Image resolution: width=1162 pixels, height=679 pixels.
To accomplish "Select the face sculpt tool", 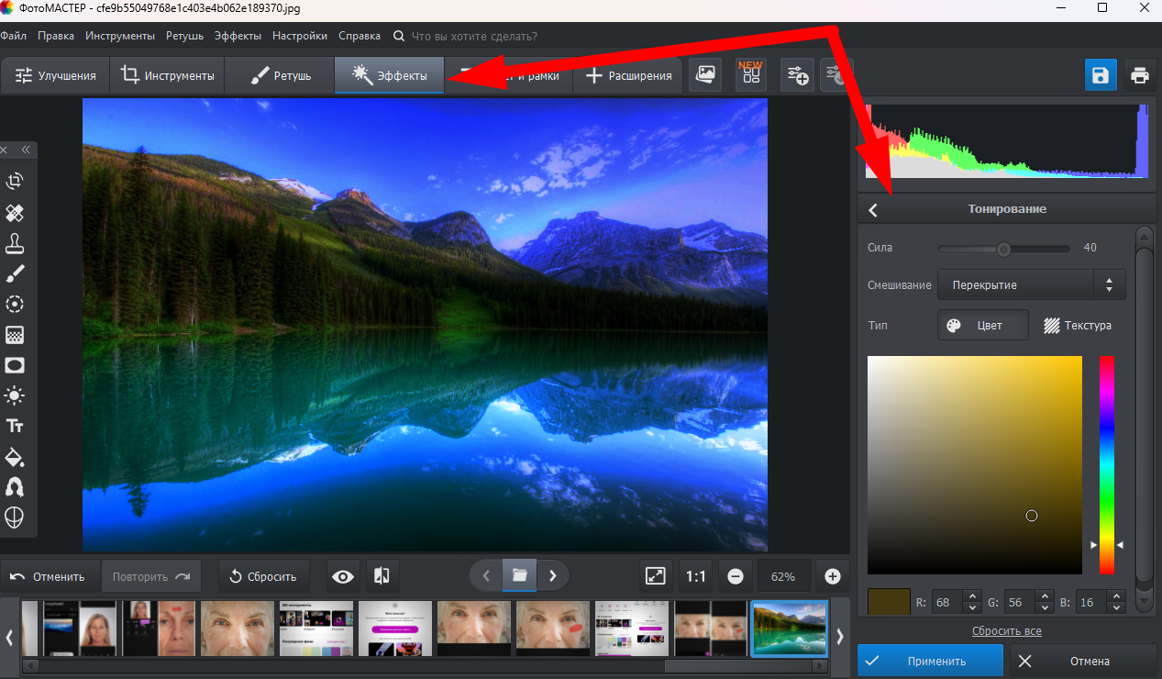I will tap(15, 517).
